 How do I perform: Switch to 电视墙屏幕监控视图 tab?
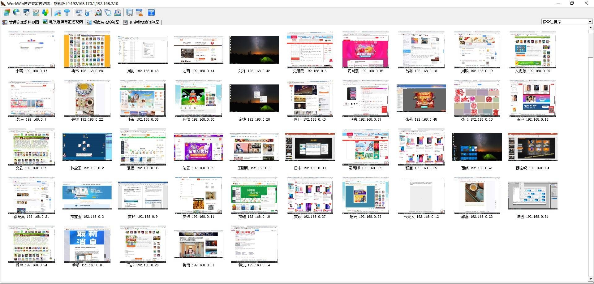[63, 22]
